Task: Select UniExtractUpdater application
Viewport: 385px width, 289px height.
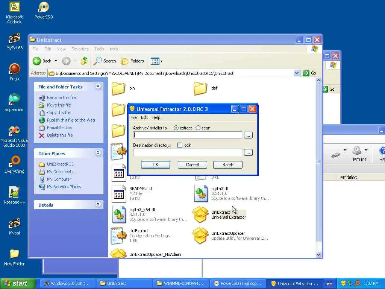Action: click(231, 236)
